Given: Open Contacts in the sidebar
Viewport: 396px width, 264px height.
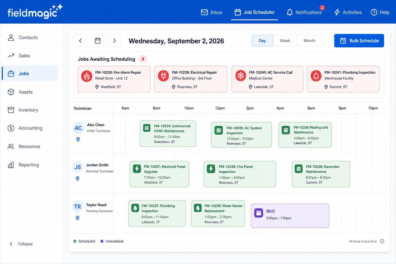Looking at the screenshot, I should tap(30, 38).
